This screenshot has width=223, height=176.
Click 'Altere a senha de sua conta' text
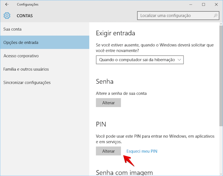coord(121,93)
